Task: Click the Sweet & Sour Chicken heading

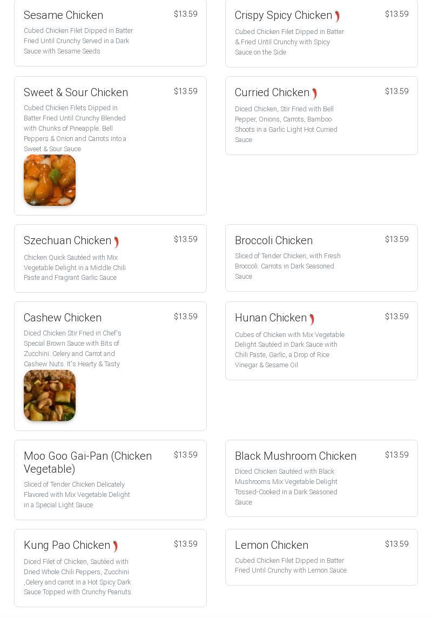Action: pos(76,92)
